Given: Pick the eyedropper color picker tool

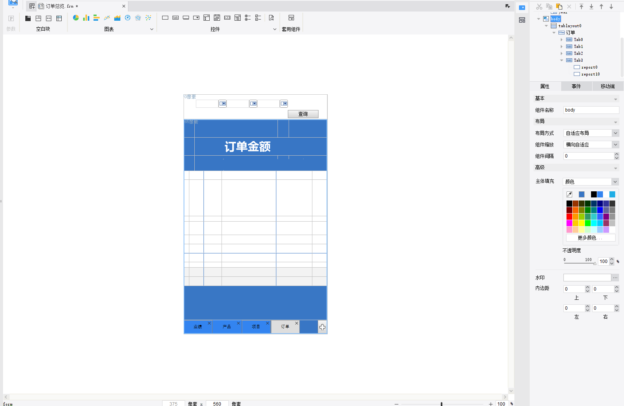Looking at the screenshot, I should click(x=570, y=194).
